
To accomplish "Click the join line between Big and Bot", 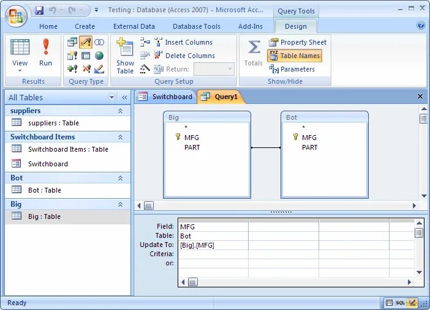I will (x=266, y=147).
